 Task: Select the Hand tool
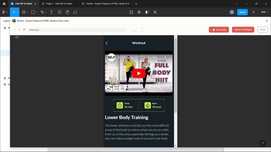(67, 12)
